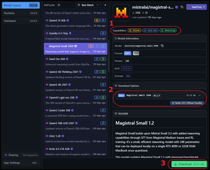Open the Runtime tab
This screenshot has height=170, width=210.
tap(21, 13)
